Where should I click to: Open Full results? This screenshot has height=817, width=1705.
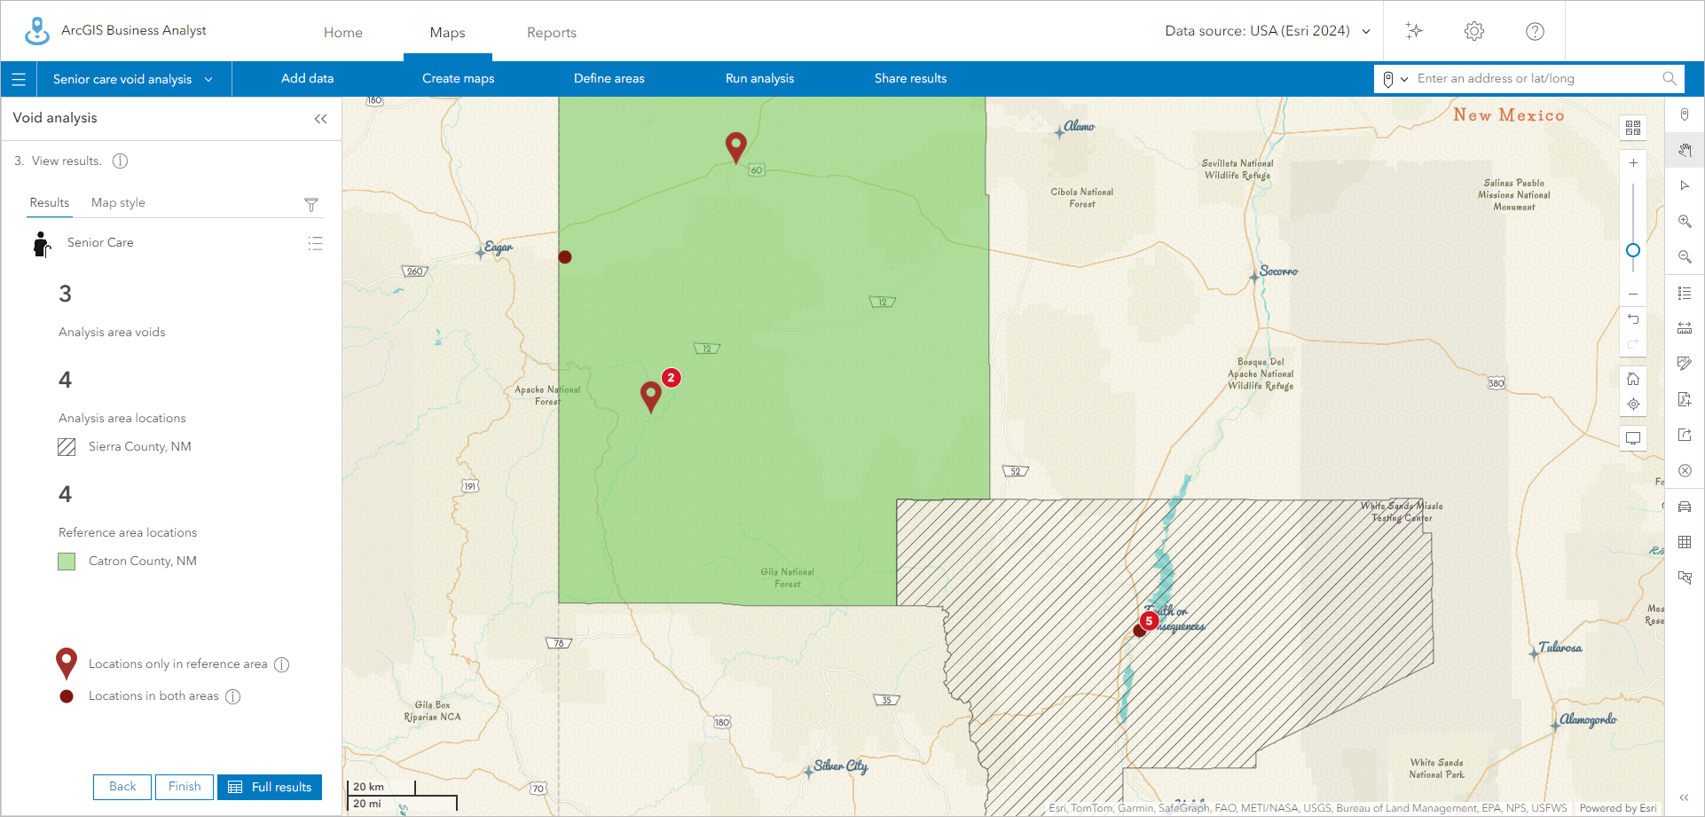tap(270, 787)
